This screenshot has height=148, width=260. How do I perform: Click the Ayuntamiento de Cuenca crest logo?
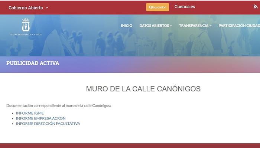tap(26, 25)
